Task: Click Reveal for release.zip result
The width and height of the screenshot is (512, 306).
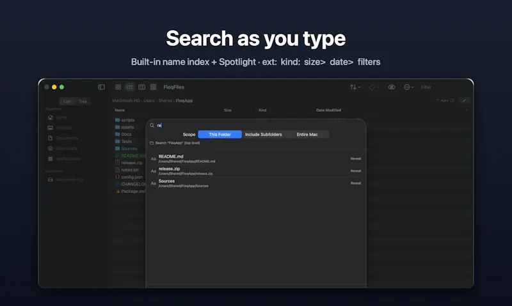Action: (356, 171)
